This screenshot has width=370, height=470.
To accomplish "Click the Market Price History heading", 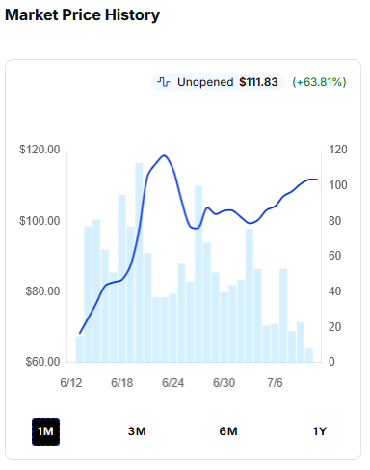I will [82, 15].
